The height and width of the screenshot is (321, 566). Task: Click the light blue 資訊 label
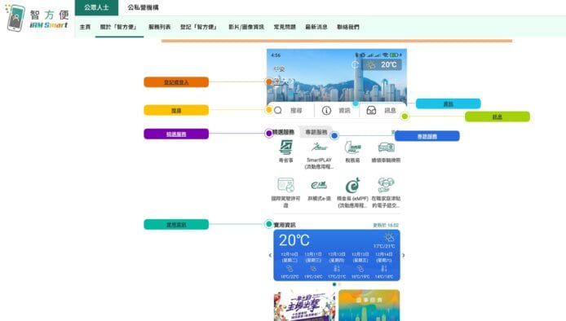click(x=449, y=103)
